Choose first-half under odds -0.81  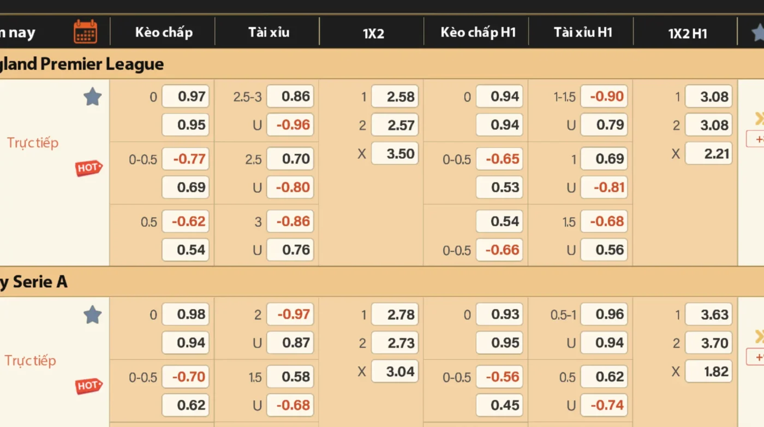[604, 187]
